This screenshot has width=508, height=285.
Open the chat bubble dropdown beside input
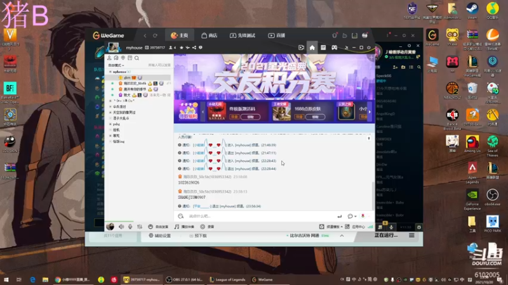[x=352, y=216]
